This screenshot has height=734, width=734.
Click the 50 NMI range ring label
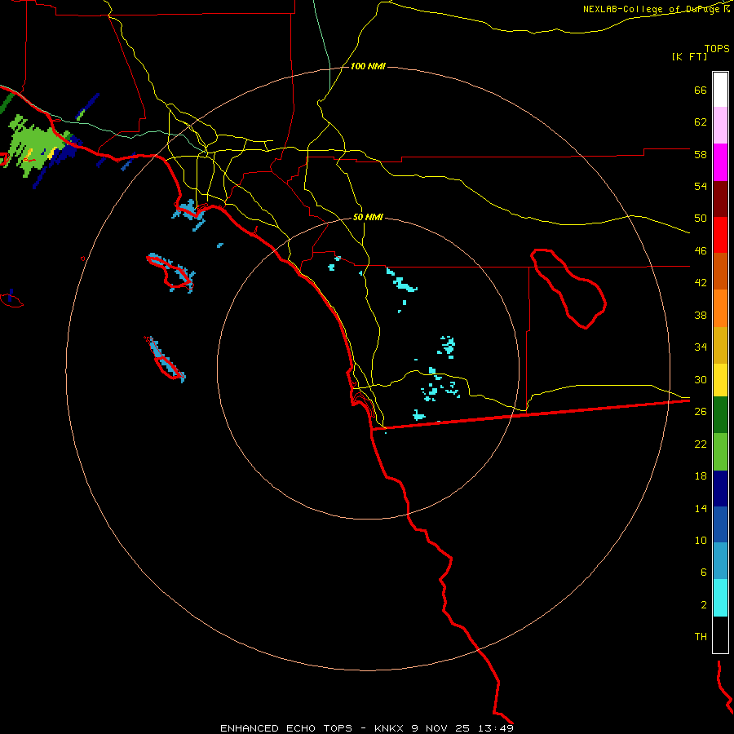point(368,217)
